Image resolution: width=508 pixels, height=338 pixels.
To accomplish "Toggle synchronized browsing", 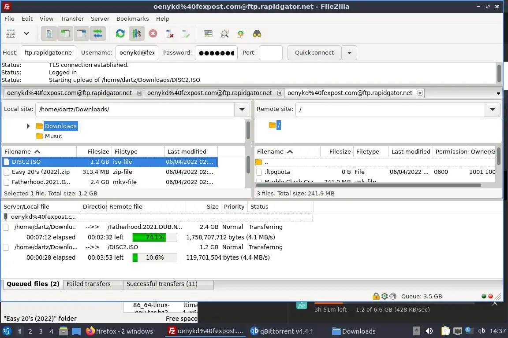I will coord(241,33).
